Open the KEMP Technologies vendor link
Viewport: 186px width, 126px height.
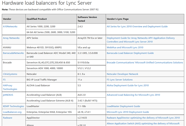[x=14, y=106]
